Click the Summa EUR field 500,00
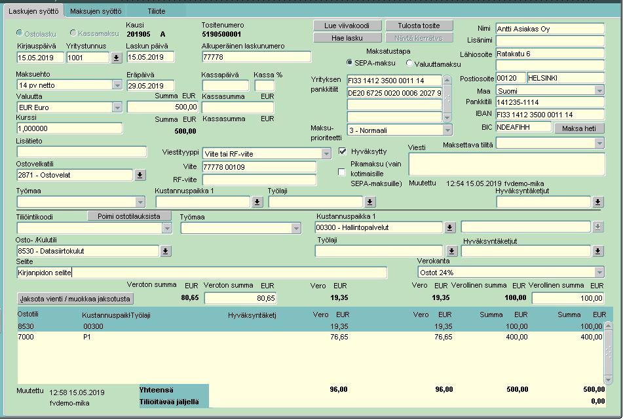The height and width of the screenshot is (420, 623). pos(162,107)
